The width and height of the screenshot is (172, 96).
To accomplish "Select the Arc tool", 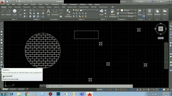I will coord(20,12).
